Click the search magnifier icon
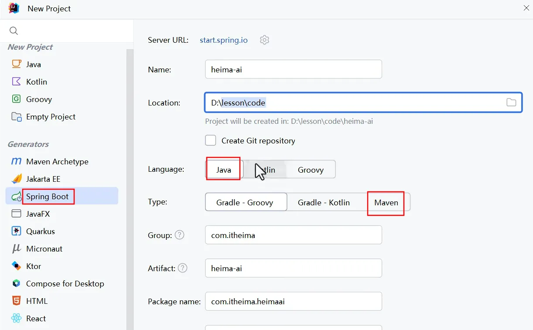This screenshot has width=533, height=330. click(x=14, y=31)
